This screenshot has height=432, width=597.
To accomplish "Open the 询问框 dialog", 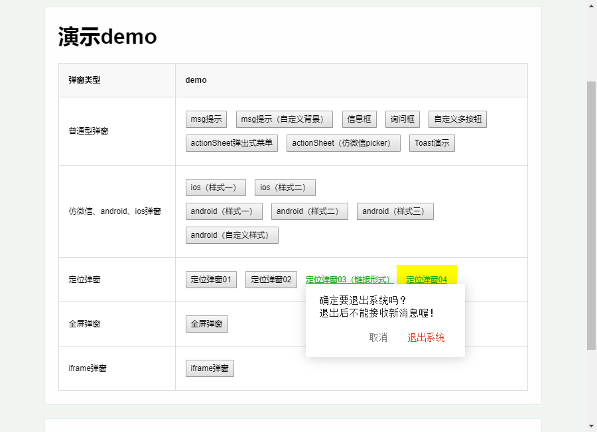I will click(403, 119).
